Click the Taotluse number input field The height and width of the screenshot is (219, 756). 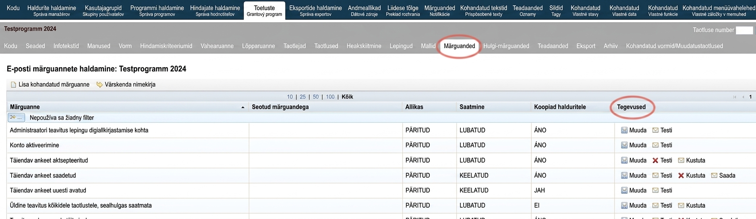pos(744,30)
